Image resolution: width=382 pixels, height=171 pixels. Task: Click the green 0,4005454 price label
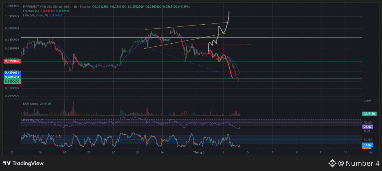[12, 77]
